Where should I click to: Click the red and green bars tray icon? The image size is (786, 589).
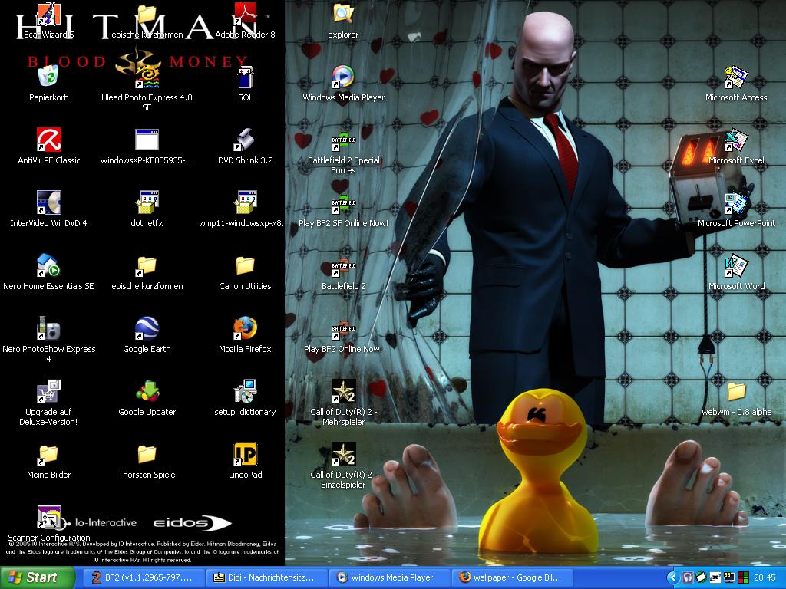pyautogui.click(x=743, y=578)
